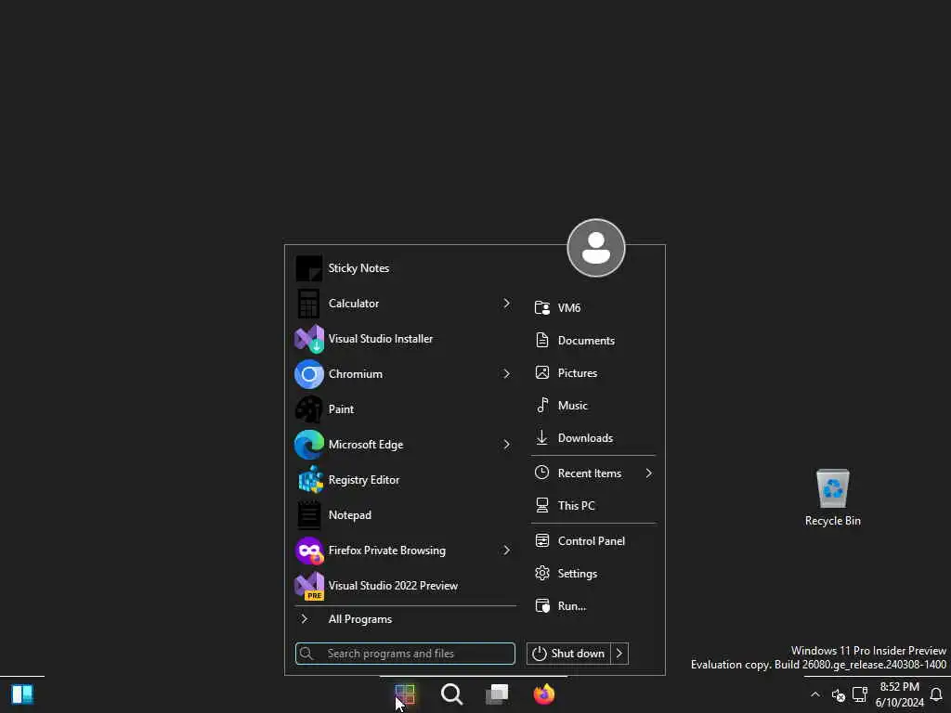The height and width of the screenshot is (713, 951).
Task: Open the Music folder icon
Action: (542, 405)
